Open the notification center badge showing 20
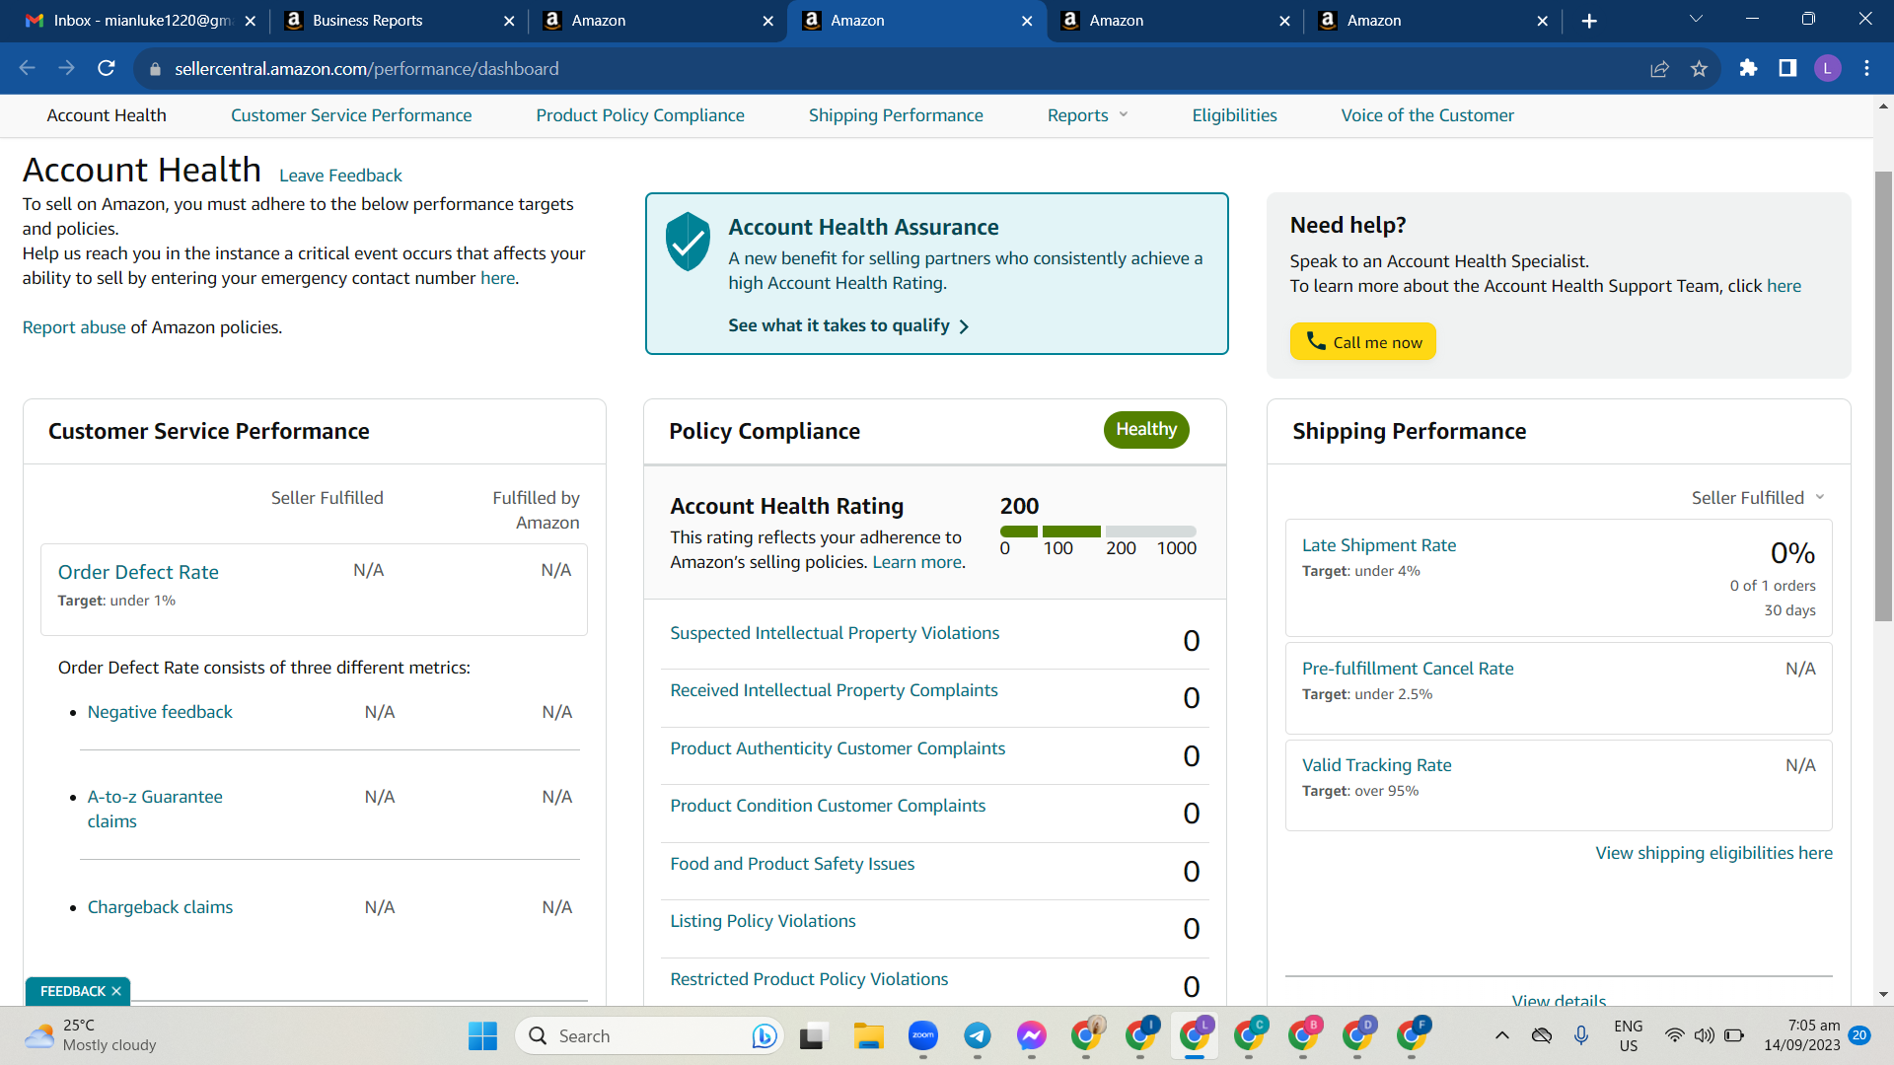This screenshot has width=1894, height=1065. point(1859,1035)
